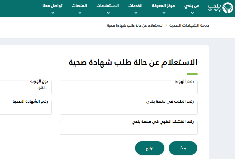Open the تواصل معنا menu label
The height and width of the screenshot is (159, 235).
[x=53, y=6]
